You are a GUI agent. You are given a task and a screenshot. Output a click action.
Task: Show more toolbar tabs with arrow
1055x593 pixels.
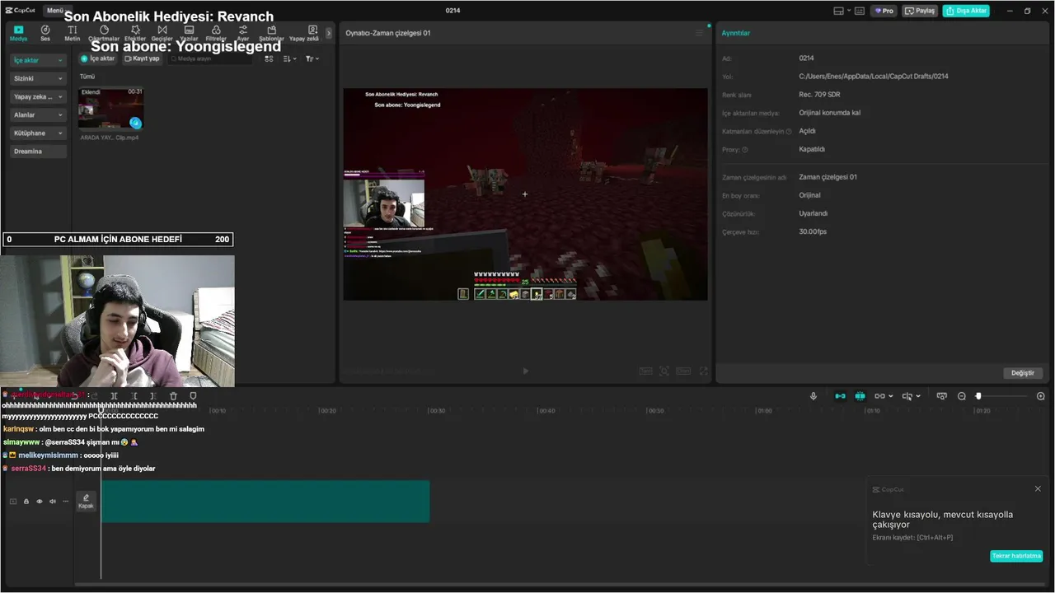tap(329, 33)
